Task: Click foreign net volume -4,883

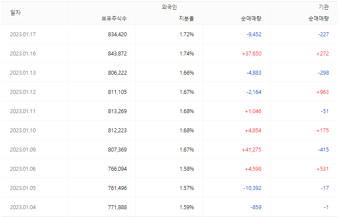Action: point(254,73)
